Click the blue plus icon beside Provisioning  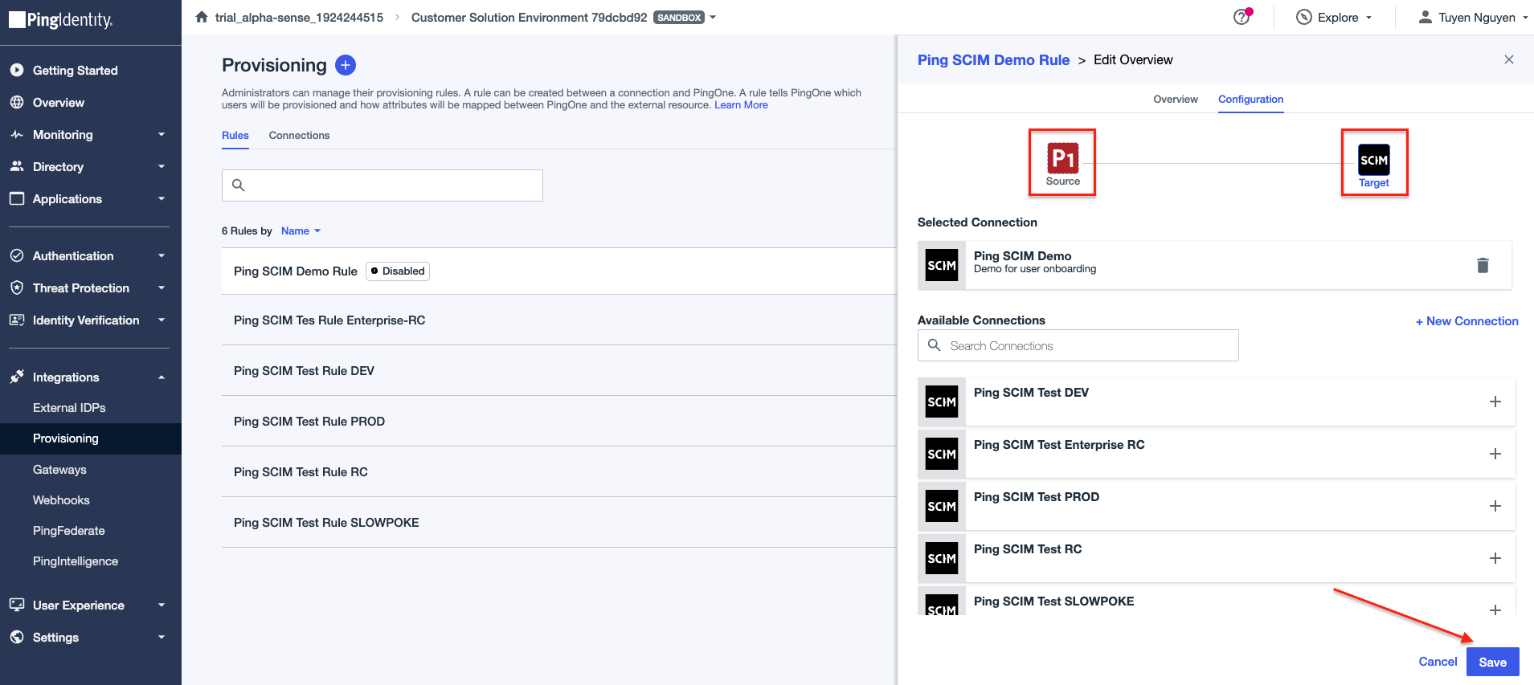tap(346, 65)
